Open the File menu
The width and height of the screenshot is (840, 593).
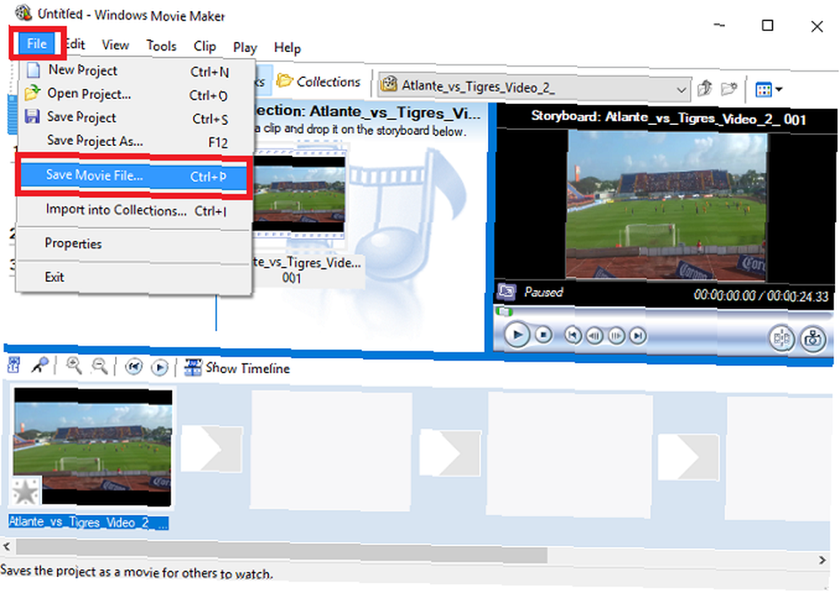click(x=37, y=44)
